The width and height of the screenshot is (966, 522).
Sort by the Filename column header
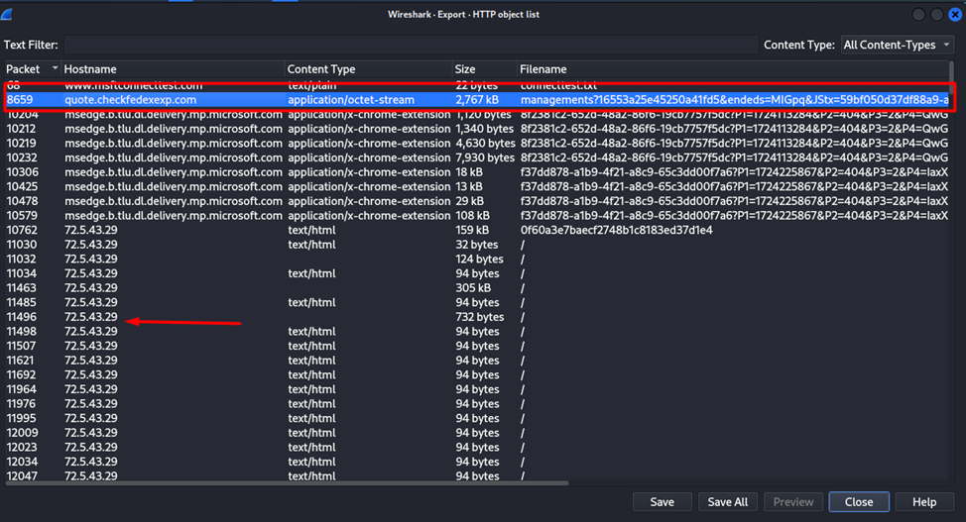coord(733,69)
